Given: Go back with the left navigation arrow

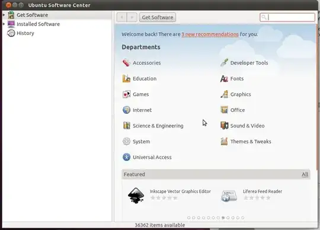Looking at the screenshot, I should pos(122,17).
